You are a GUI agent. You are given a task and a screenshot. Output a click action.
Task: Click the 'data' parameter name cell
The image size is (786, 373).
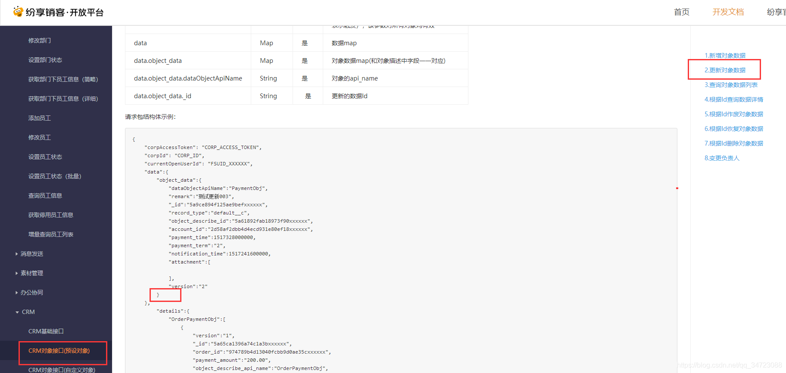(188, 43)
